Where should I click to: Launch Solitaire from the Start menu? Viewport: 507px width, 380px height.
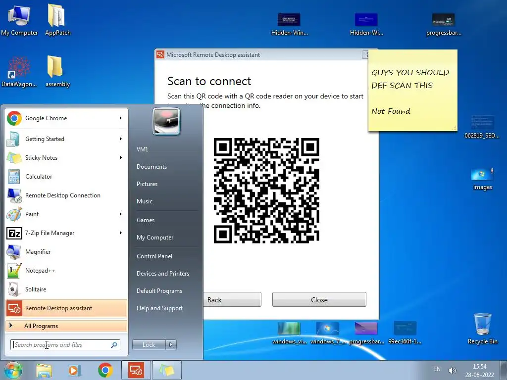66,289
